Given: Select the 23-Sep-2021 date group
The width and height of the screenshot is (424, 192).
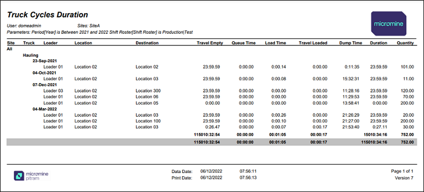Looking at the screenshot, I should (x=44, y=61).
